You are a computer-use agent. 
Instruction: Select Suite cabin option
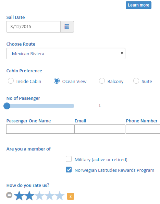pos(136,81)
